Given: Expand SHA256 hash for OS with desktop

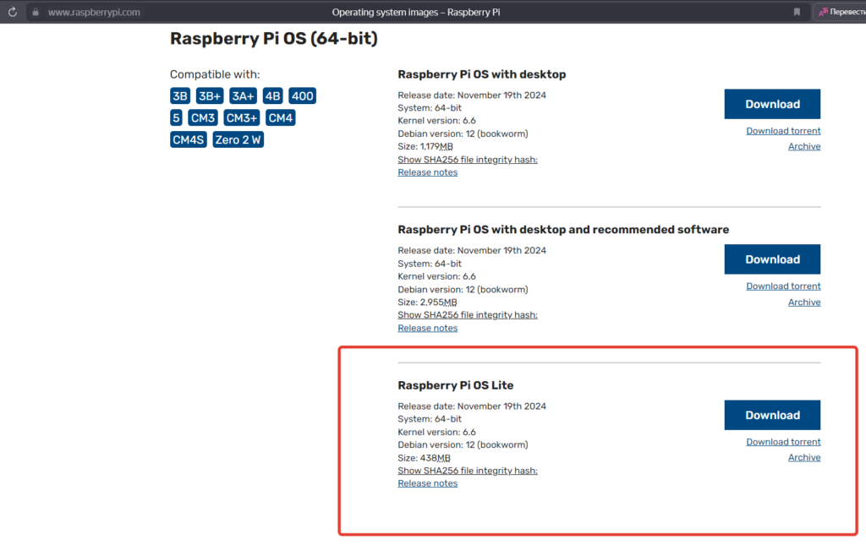Looking at the screenshot, I should pyautogui.click(x=467, y=160).
